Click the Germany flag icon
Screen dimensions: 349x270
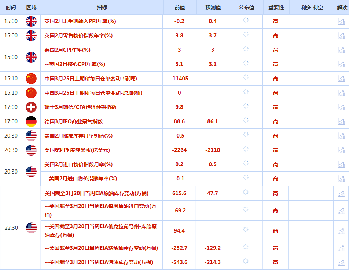pyautogui.click(x=31, y=121)
